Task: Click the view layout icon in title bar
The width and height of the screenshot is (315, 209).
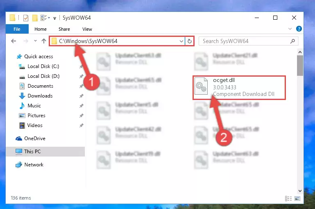Action: tap(43, 18)
